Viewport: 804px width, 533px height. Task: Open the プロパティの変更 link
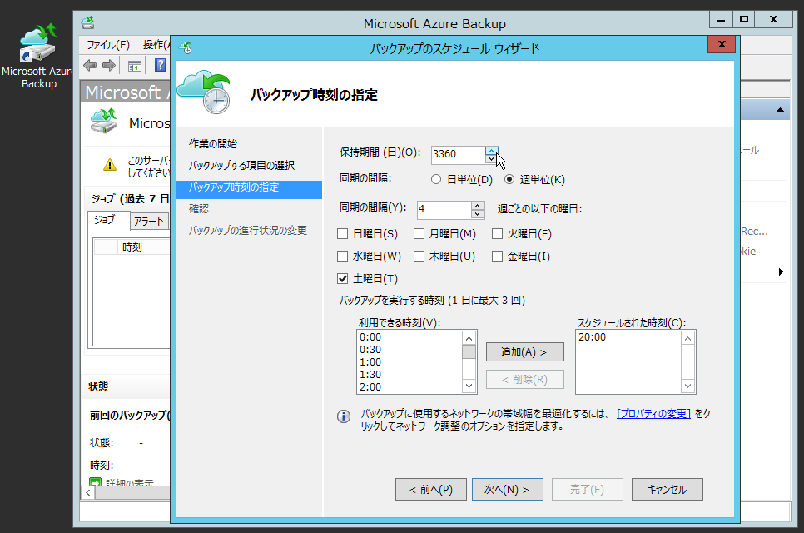click(653, 413)
